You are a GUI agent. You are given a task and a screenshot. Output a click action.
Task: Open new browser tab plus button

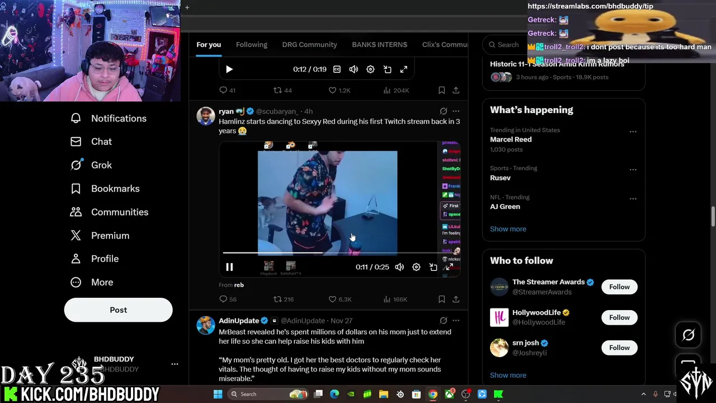(x=187, y=7)
